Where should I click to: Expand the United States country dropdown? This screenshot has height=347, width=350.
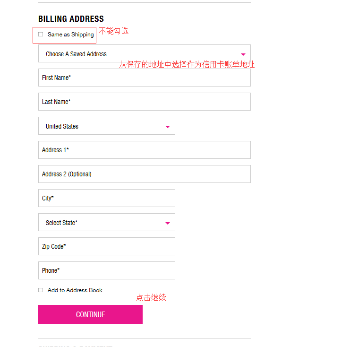102,126
